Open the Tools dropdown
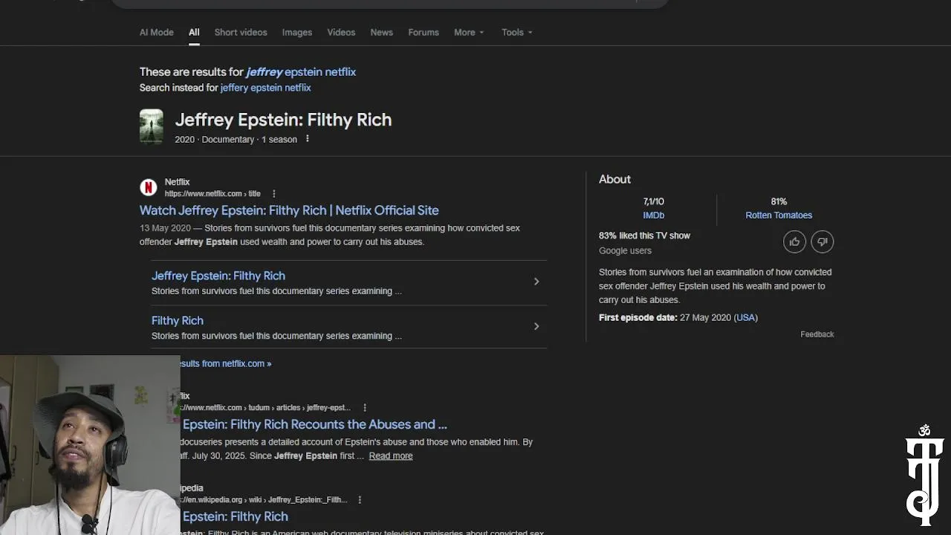Image resolution: width=951 pixels, height=535 pixels. coord(516,33)
